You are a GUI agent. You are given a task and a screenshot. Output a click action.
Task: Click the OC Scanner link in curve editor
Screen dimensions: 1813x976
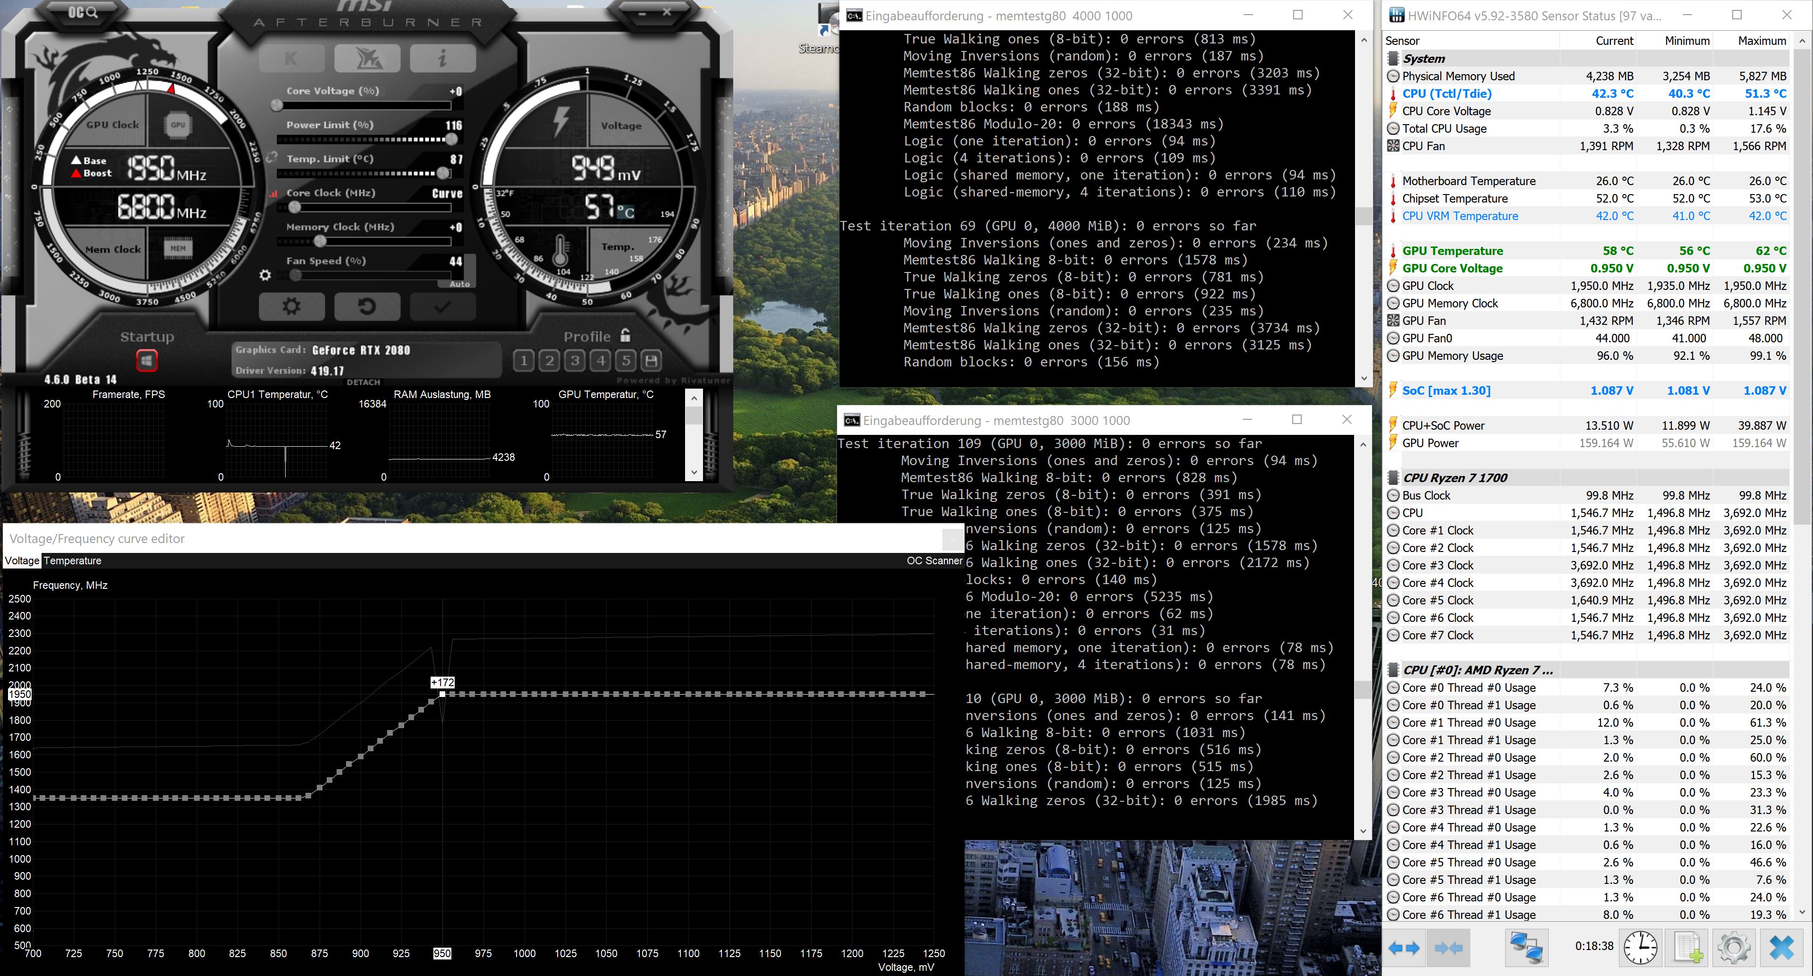[x=934, y=561]
